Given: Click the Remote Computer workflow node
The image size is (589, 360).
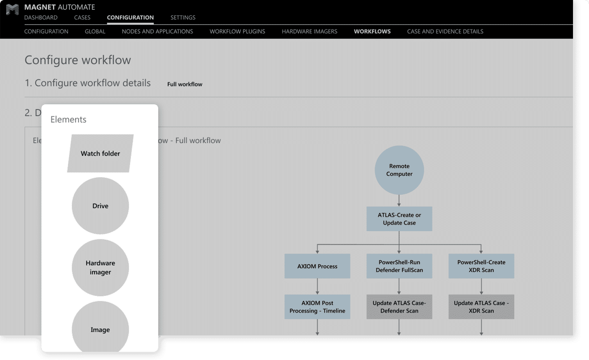Looking at the screenshot, I should coord(399,170).
